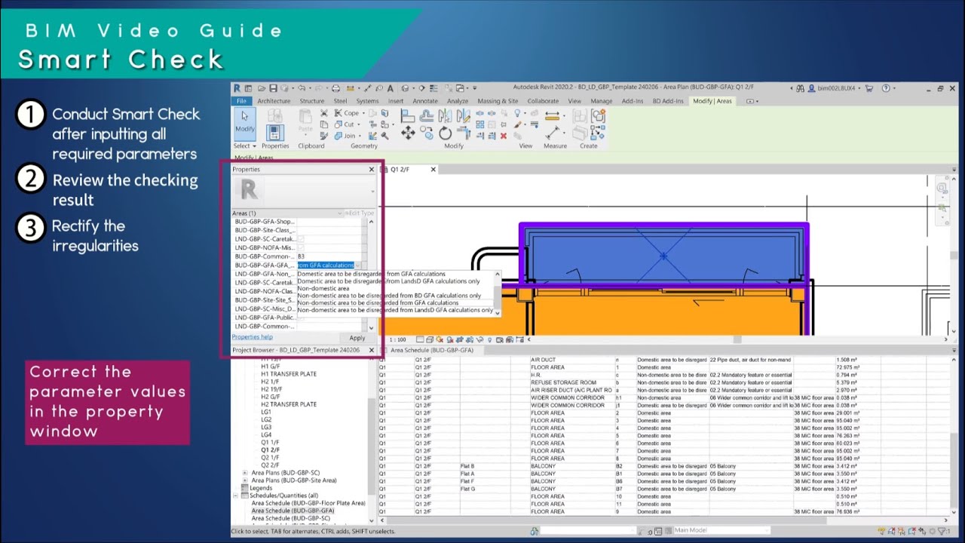Switch to Area Schedule (BUD-GBP-GFA) view tab
This screenshot has height=543, width=965.
point(432,350)
